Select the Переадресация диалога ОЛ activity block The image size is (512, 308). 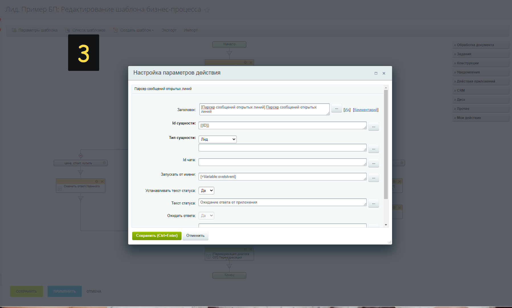point(229,254)
